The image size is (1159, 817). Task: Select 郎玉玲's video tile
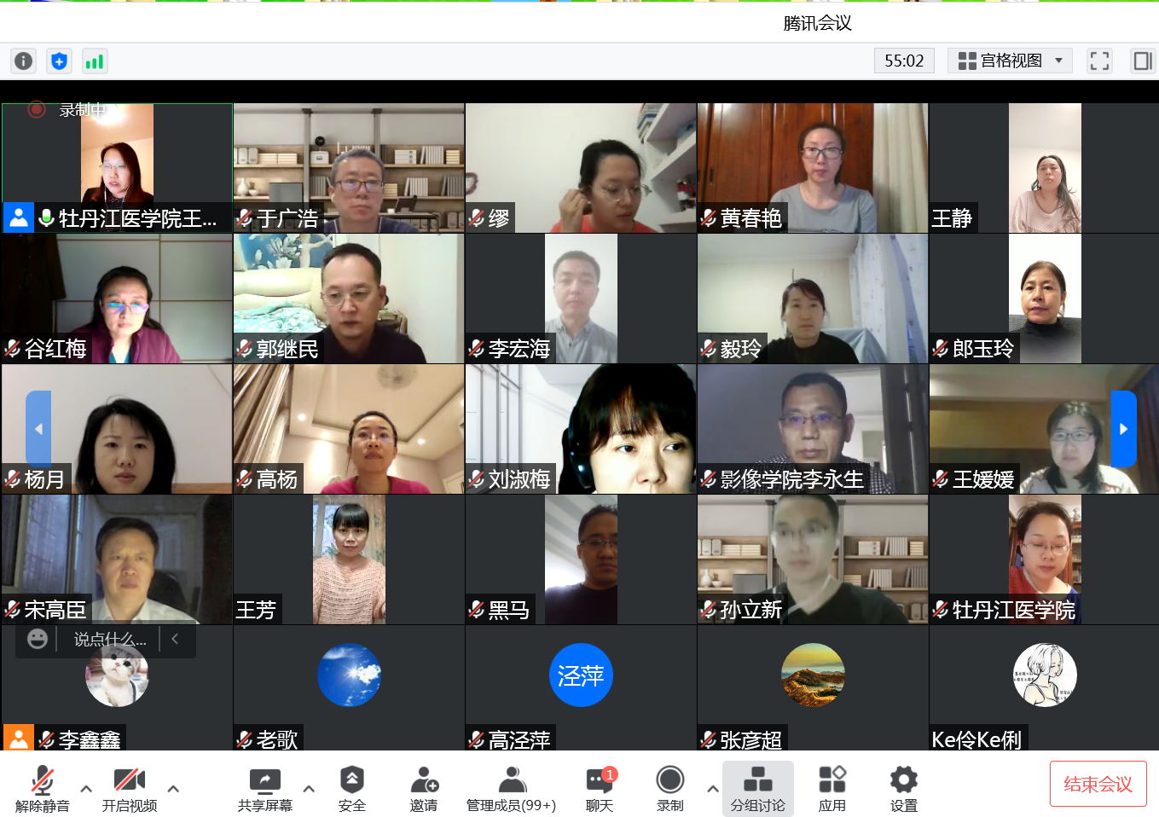[1044, 298]
